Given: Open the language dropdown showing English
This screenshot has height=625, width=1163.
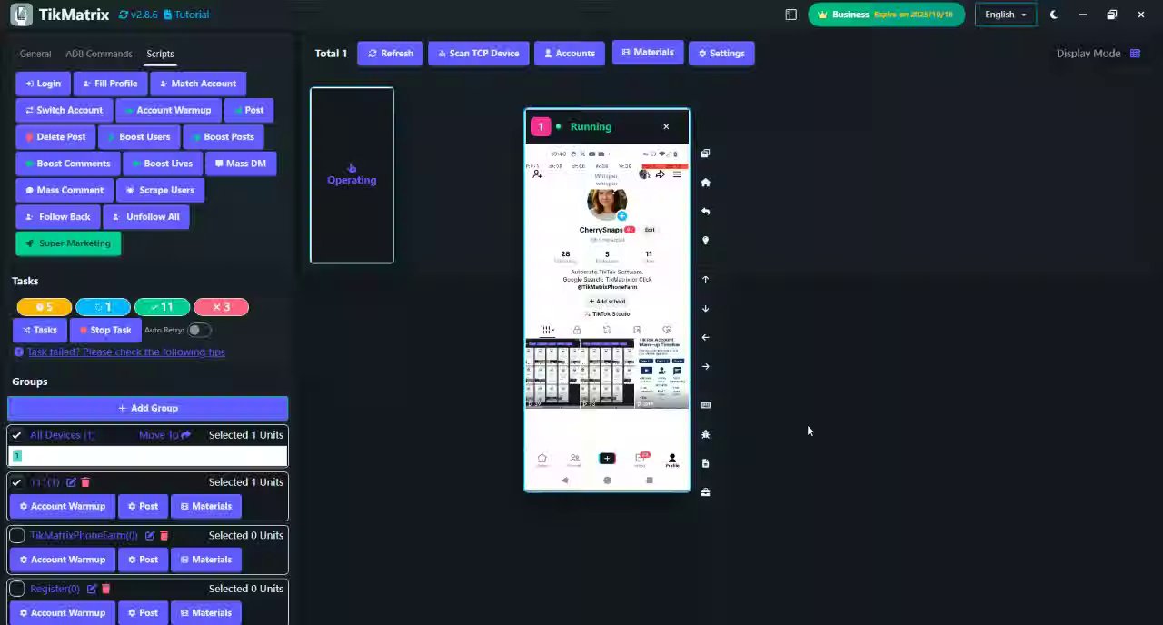Looking at the screenshot, I should (x=1005, y=15).
